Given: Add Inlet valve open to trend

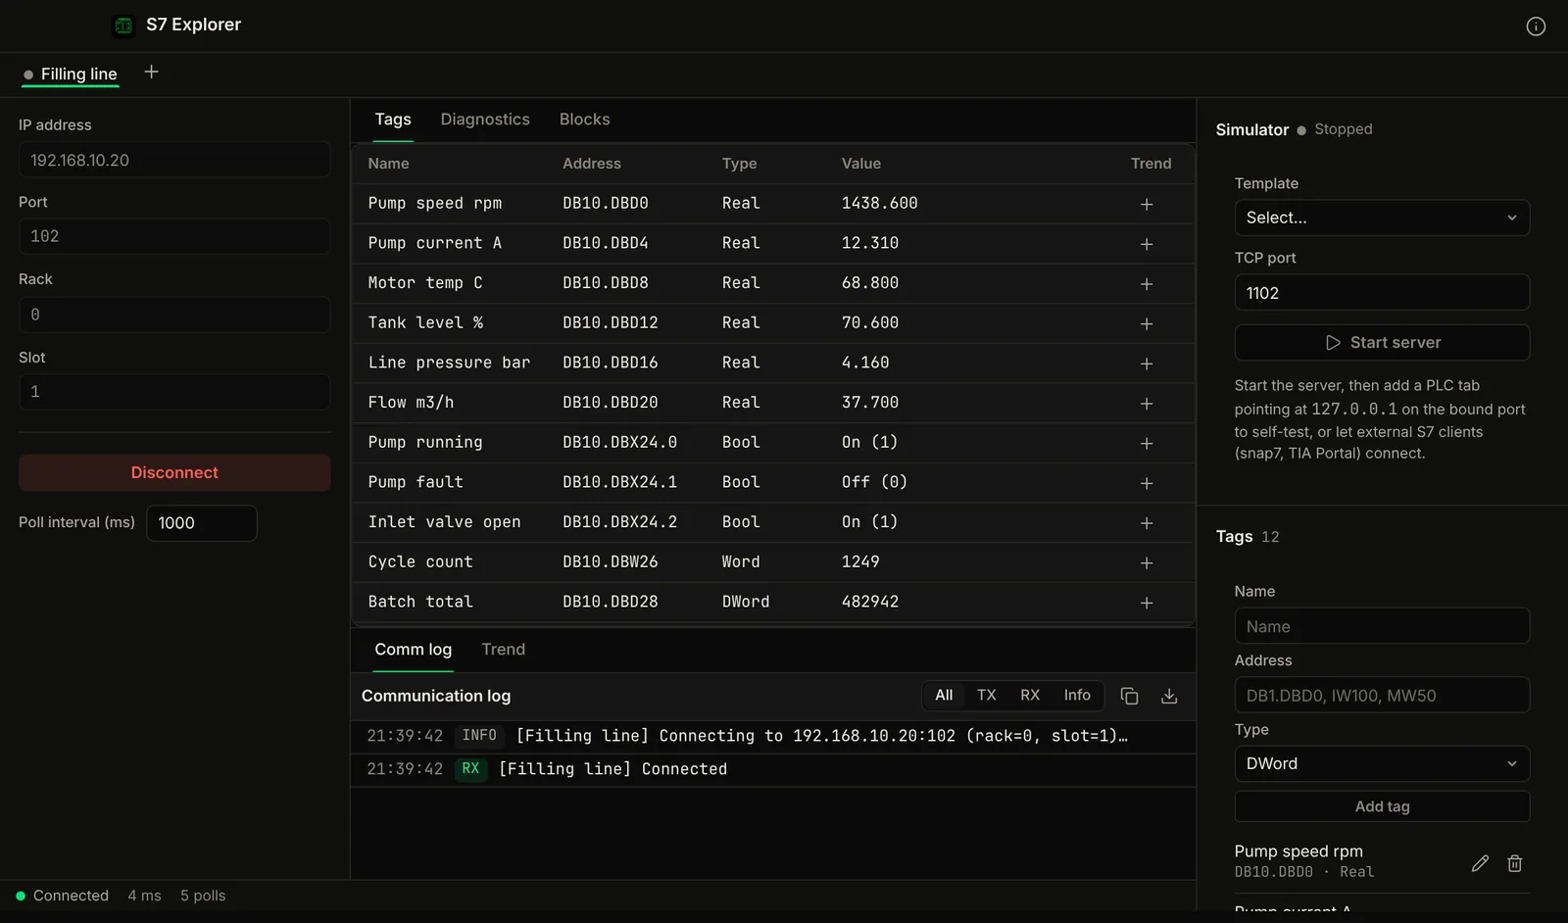Looking at the screenshot, I should (x=1147, y=523).
